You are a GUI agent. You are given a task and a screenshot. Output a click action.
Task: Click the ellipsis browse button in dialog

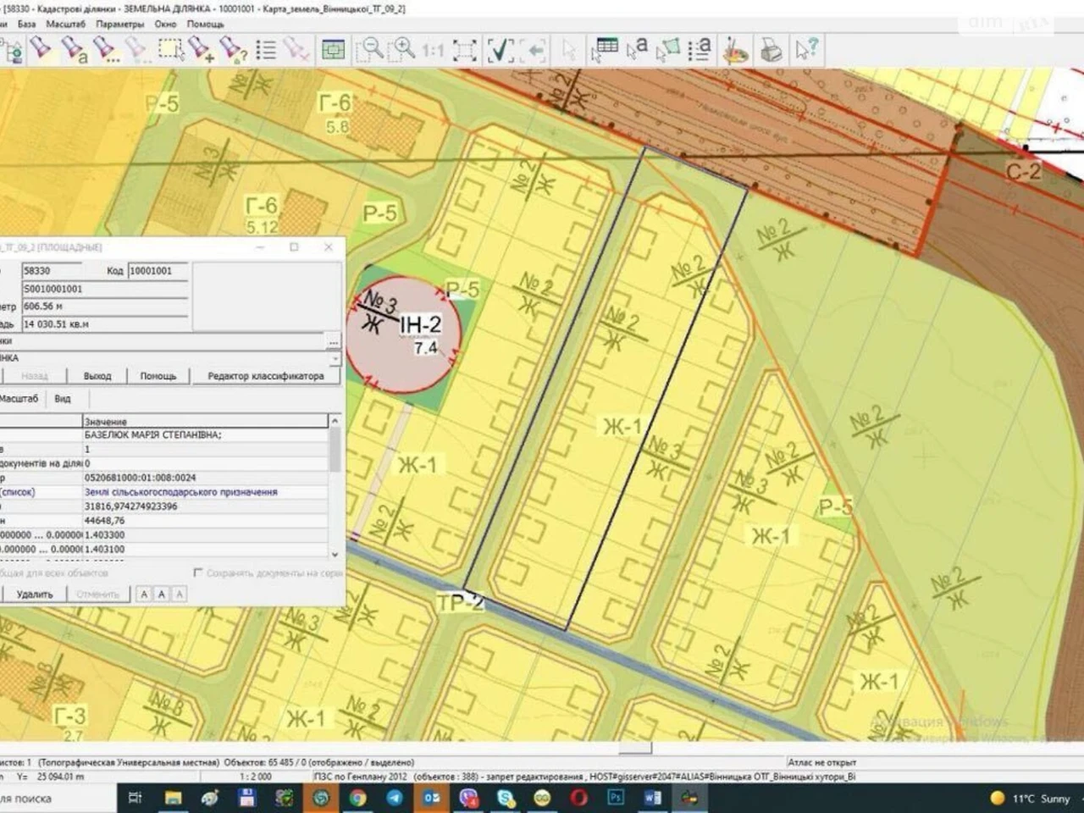[334, 342]
